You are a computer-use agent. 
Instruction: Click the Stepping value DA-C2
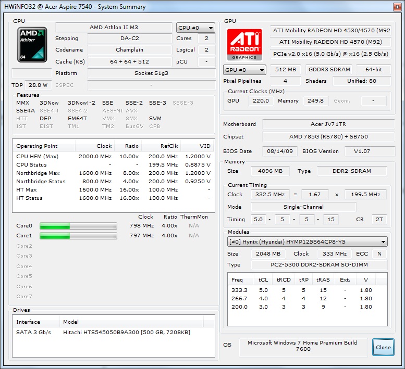point(130,39)
